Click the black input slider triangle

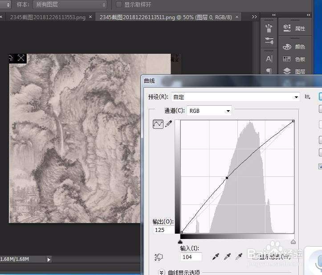point(180,242)
